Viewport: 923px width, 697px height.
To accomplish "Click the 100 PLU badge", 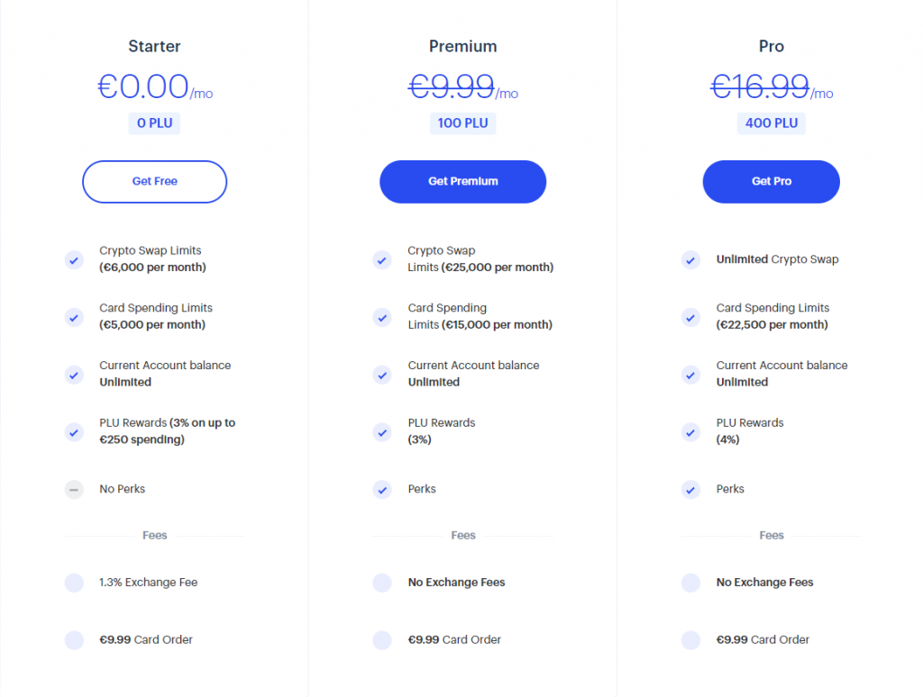I will point(462,123).
